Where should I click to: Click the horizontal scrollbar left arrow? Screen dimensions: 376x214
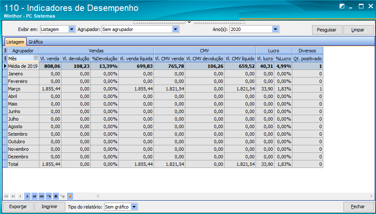pyautogui.click(x=98, y=196)
